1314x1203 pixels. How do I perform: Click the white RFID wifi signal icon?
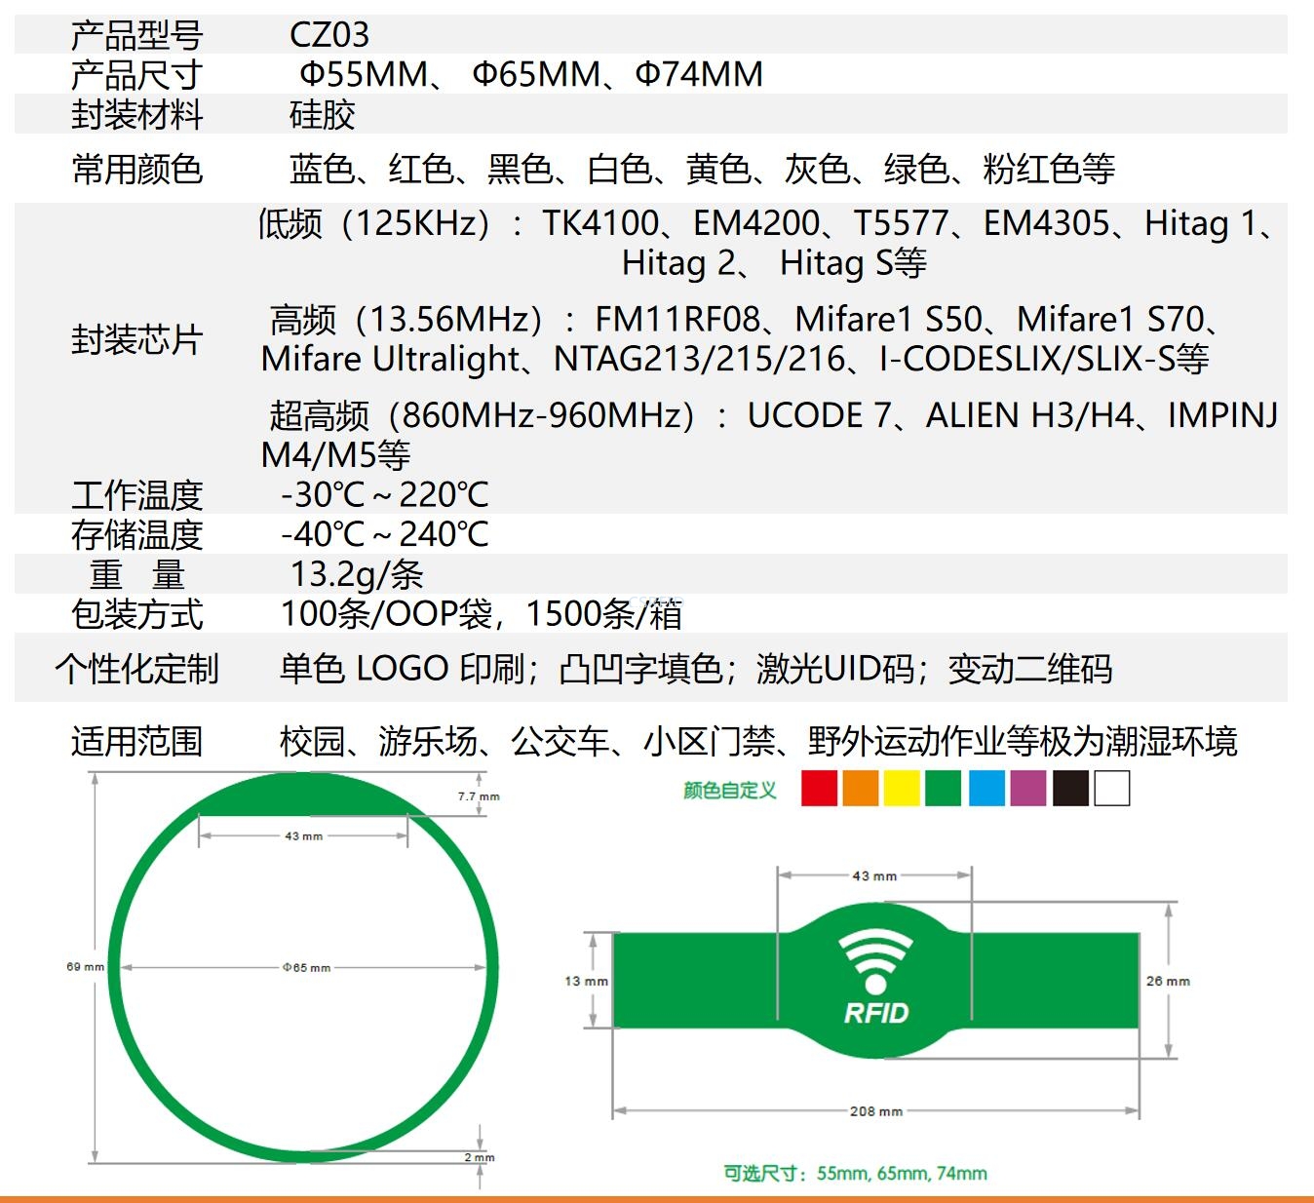pos(875,958)
